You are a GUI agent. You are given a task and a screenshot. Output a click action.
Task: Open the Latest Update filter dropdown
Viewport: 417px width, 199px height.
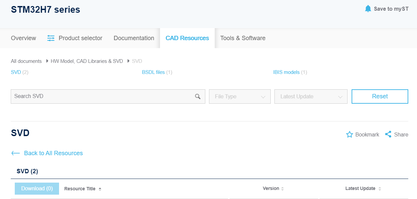(x=311, y=96)
